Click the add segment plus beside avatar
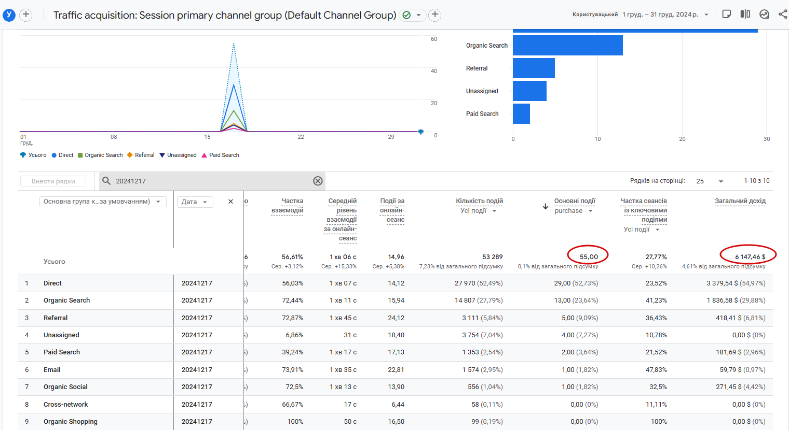 tap(26, 15)
